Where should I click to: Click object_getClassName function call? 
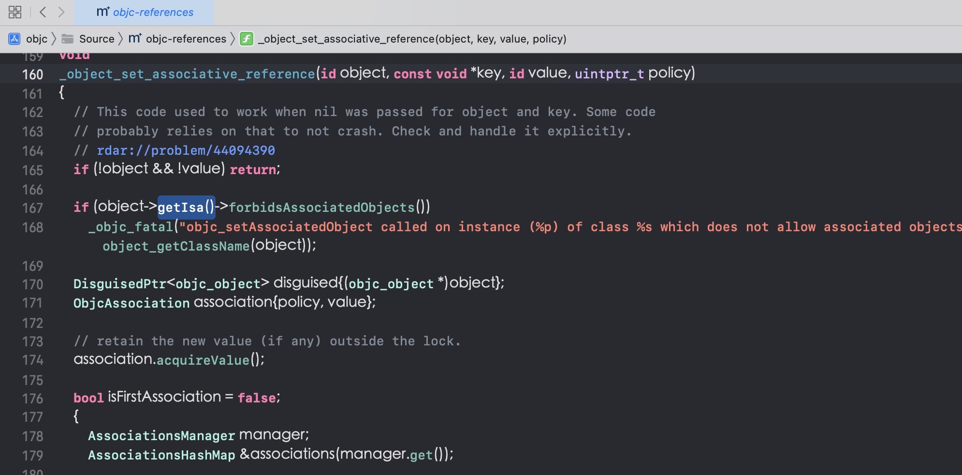click(176, 246)
